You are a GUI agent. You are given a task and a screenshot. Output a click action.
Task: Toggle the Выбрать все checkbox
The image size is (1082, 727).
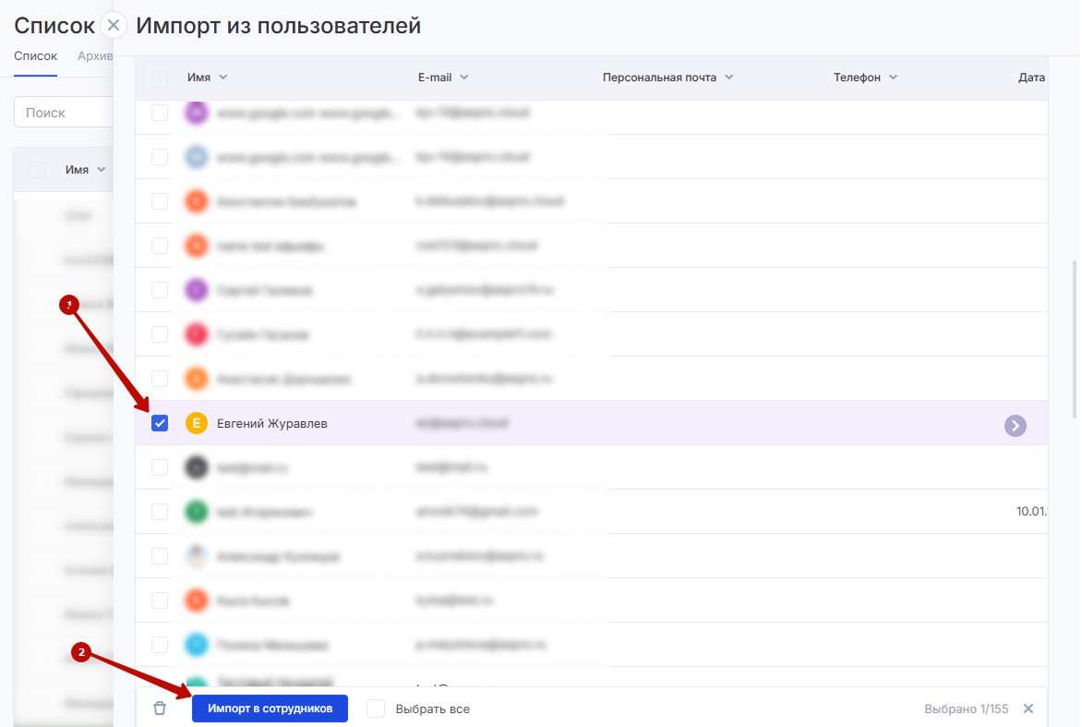click(376, 709)
